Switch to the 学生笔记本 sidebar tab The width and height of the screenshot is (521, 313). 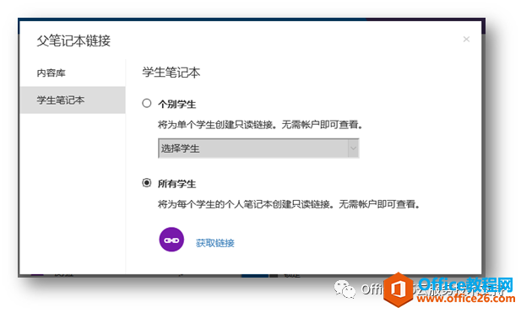pos(73,100)
